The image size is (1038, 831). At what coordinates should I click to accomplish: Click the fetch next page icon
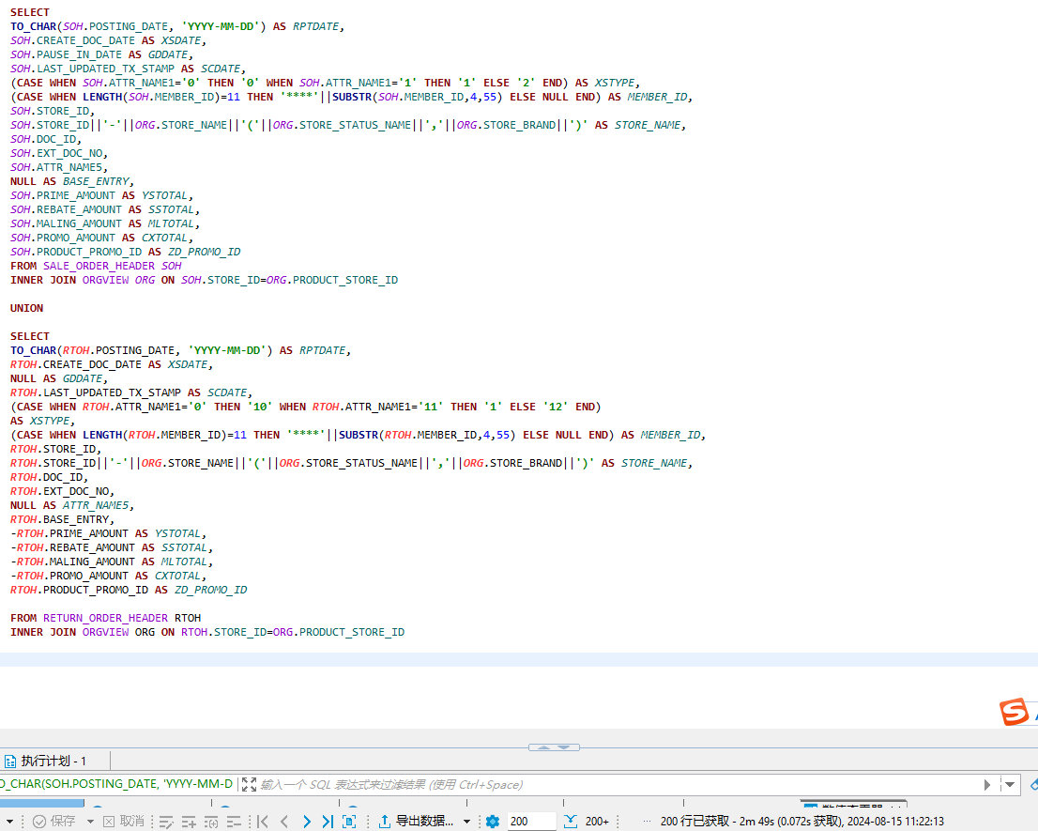[570, 821]
